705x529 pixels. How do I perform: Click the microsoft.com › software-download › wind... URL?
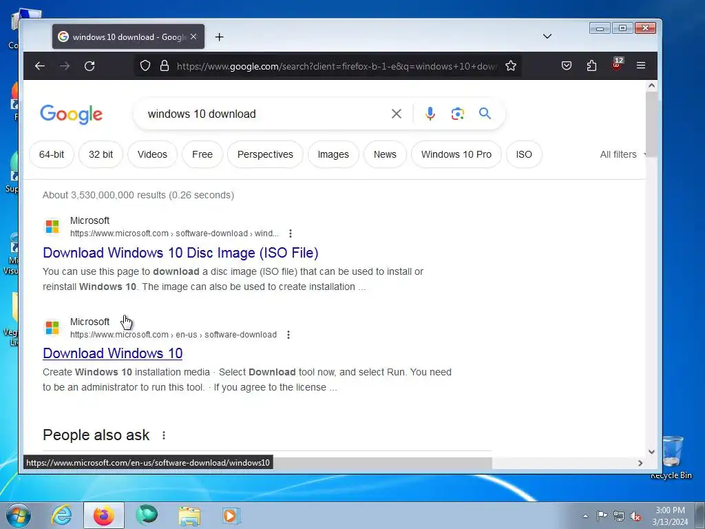(174, 234)
